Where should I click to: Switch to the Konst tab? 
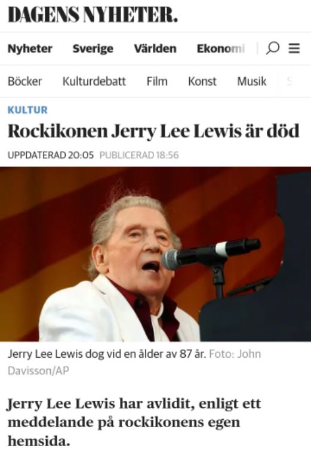click(x=202, y=81)
